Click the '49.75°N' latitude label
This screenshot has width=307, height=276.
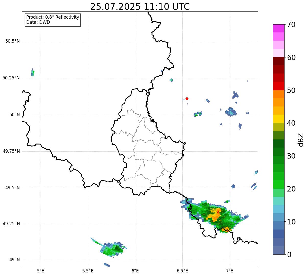point(11,151)
